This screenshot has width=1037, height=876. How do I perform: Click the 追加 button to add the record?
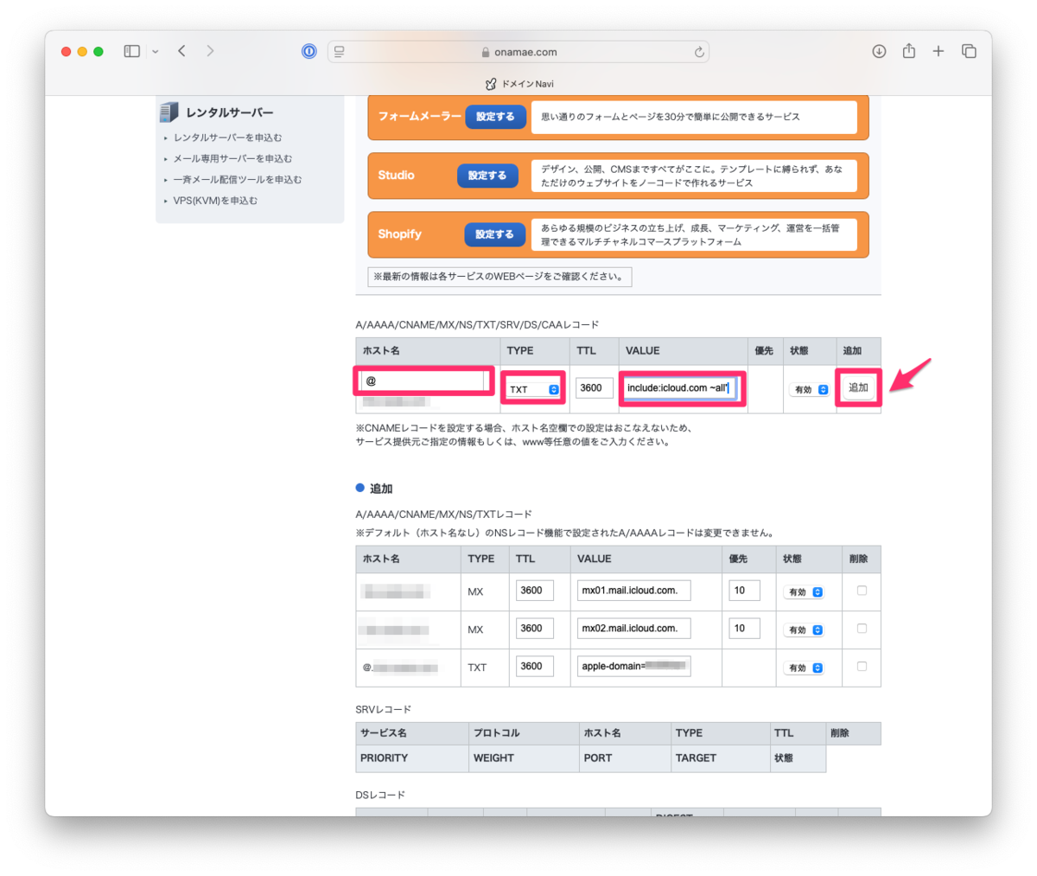click(858, 388)
